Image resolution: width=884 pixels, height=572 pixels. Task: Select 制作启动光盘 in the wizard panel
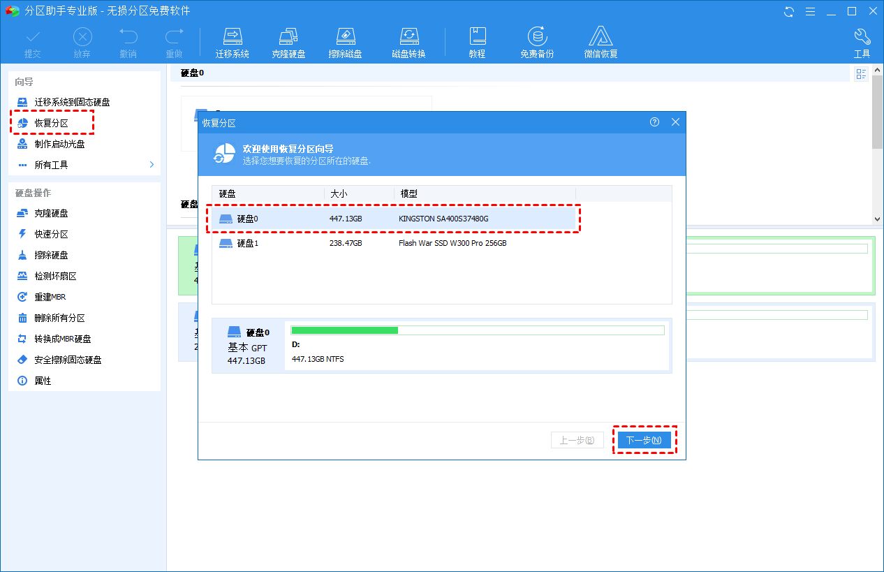pyautogui.click(x=51, y=144)
